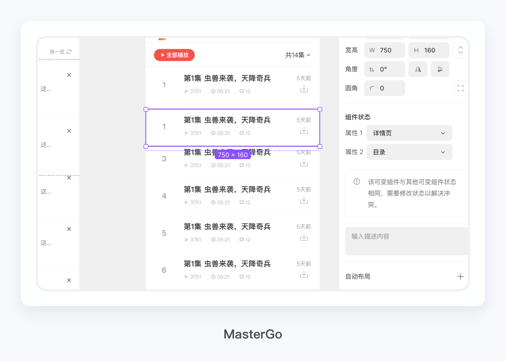Click the download icon on episode 1 row
Screen dimensions: 506x361
[x=304, y=89]
